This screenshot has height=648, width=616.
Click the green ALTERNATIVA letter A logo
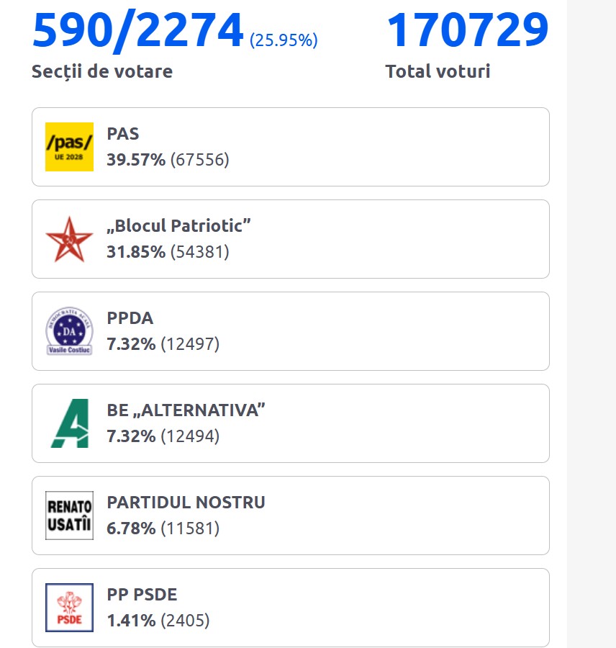pos(69,423)
